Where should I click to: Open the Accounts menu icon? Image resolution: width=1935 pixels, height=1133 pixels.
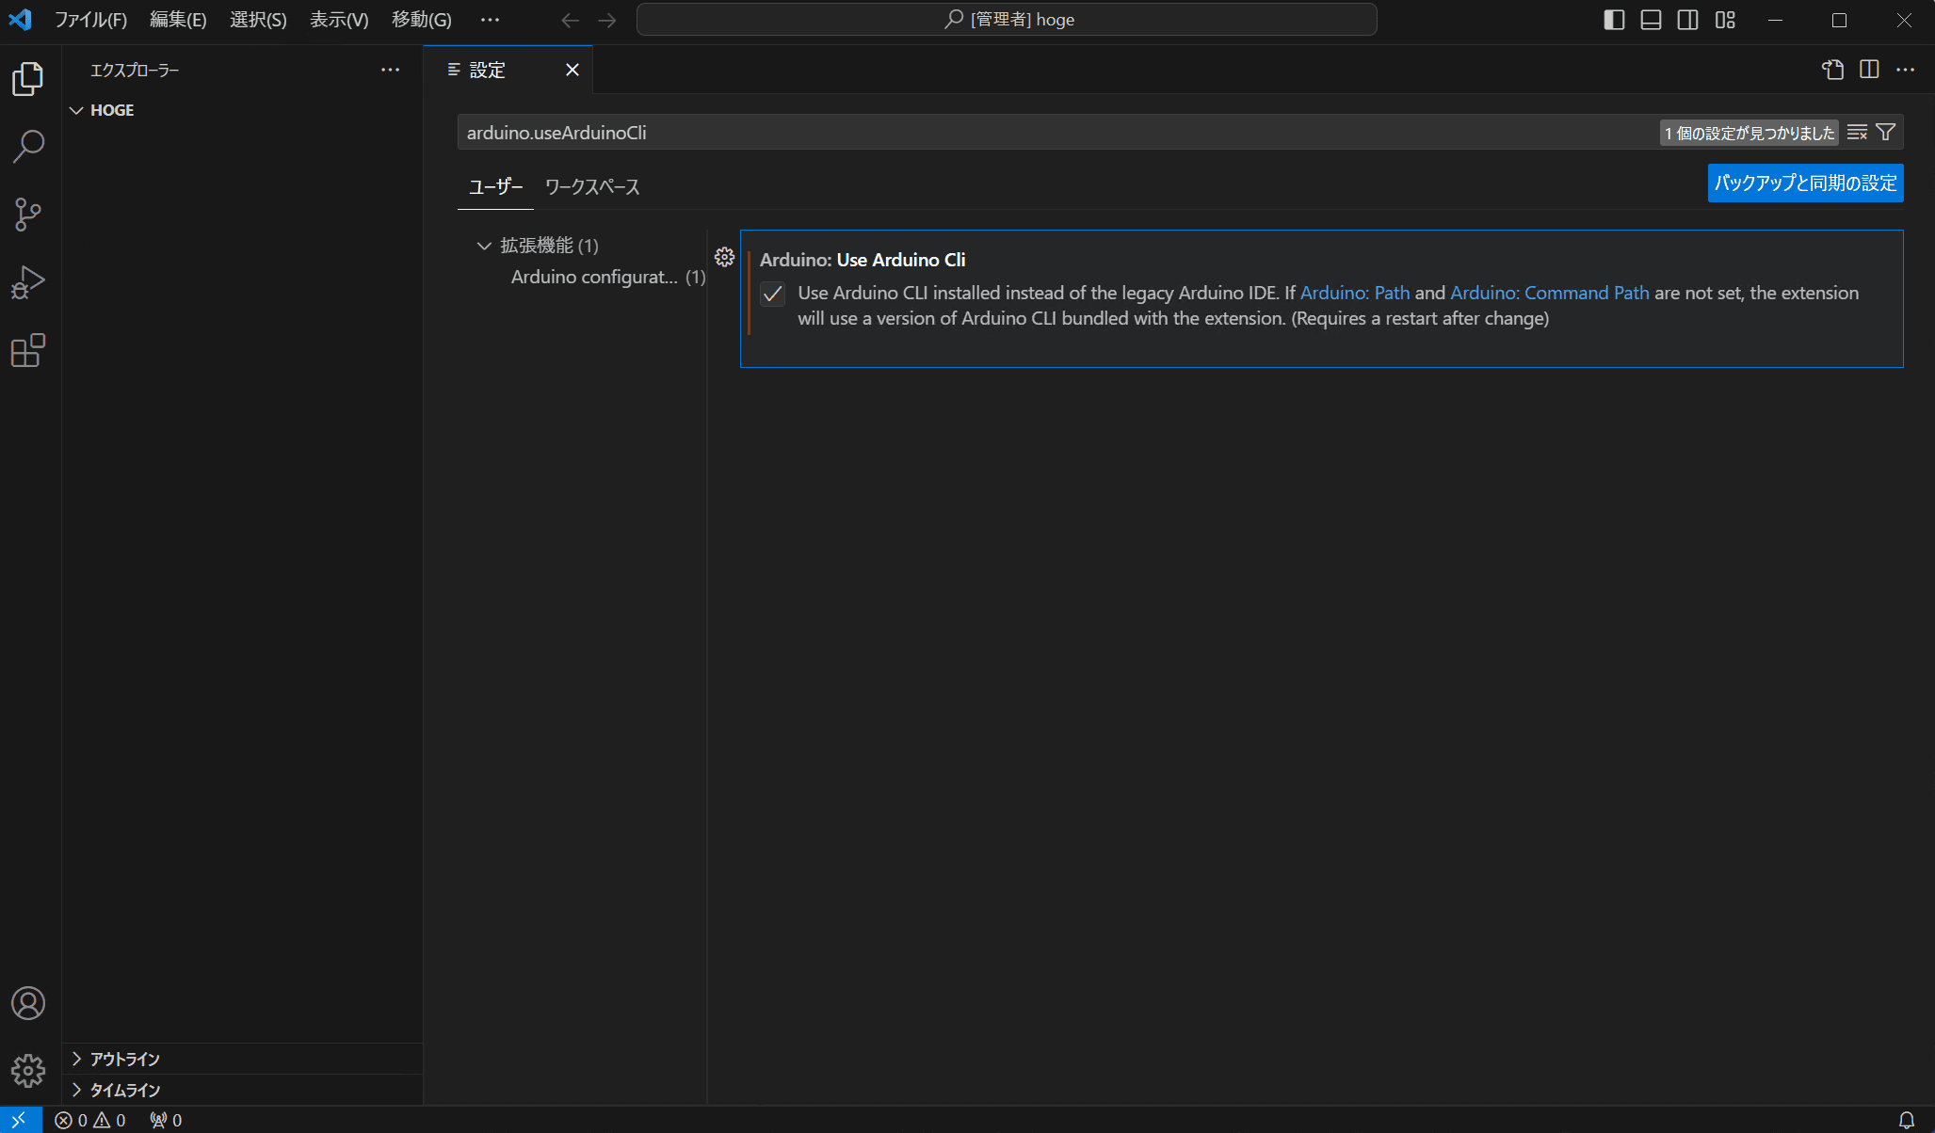coord(28,1003)
